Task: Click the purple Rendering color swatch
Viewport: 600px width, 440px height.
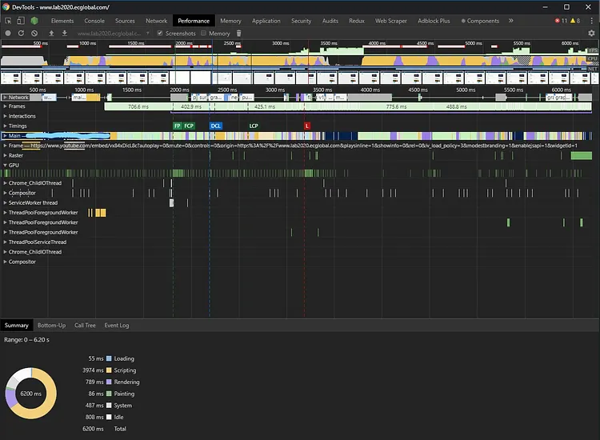Action: [109, 382]
